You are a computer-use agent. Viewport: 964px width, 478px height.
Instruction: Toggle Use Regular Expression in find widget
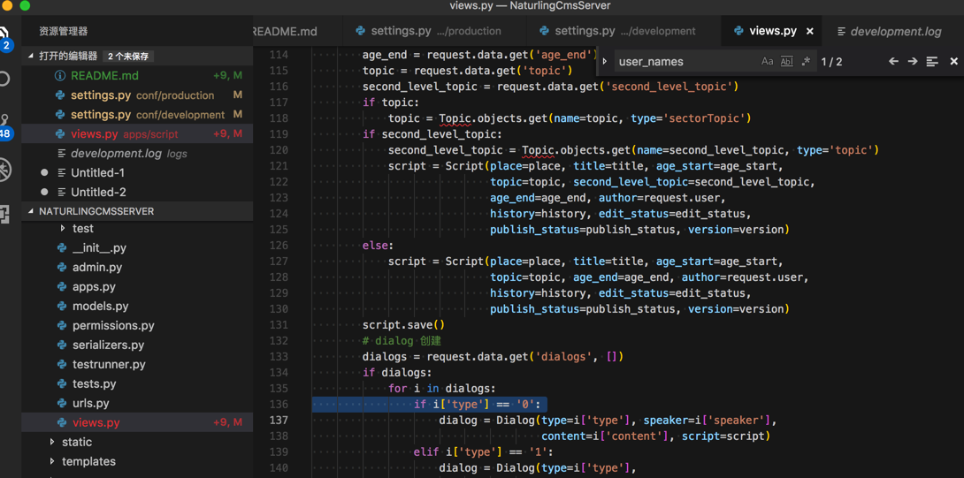coord(806,62)
